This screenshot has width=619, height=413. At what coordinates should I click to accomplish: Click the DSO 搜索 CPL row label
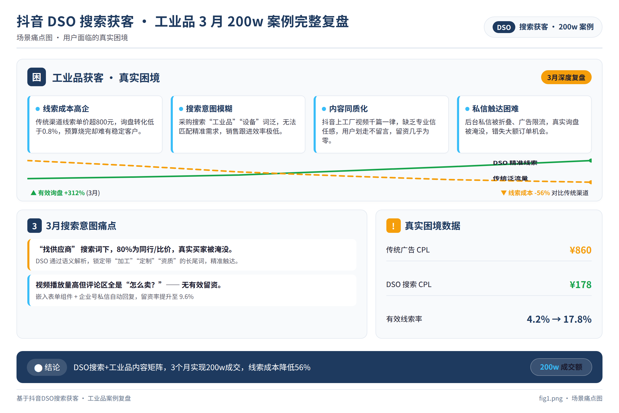pyautogui.click(x=409, y=284)
